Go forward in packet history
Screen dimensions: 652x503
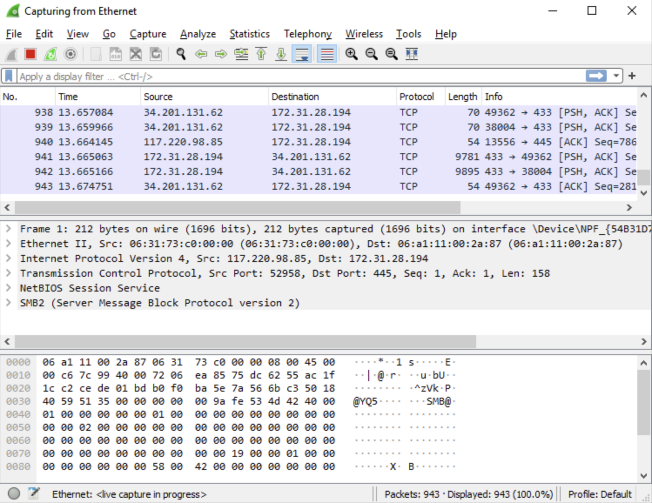coord(221,54)
